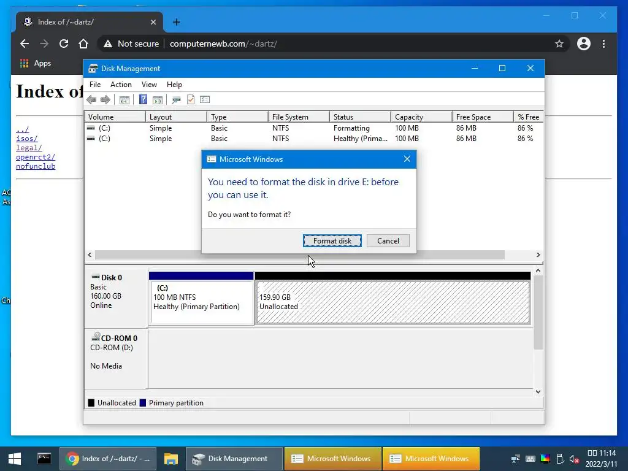Switch to Disk Management taskbar button
Screen dimensions: 628x471
(234, 459)
